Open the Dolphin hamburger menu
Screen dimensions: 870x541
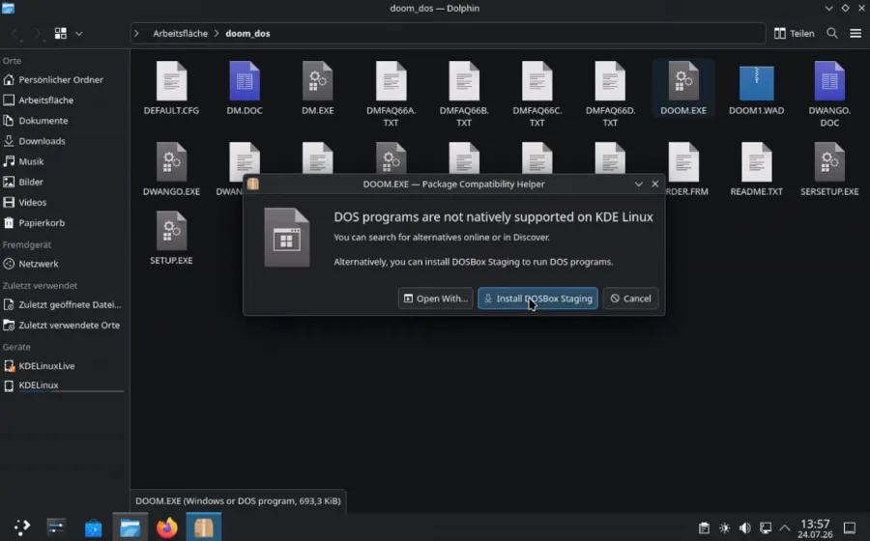(x=855, y=33)
